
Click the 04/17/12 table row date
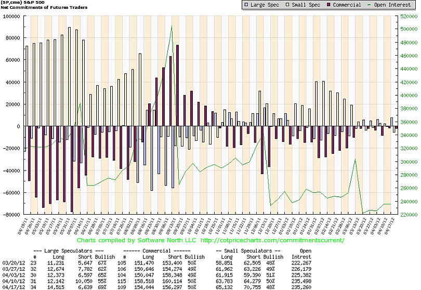14,287
